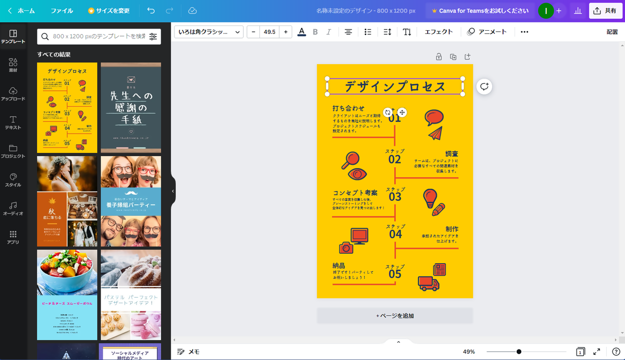Open the 素材 elements panel
The height and width of the screenshot is (360, 625).
(13, 65)
